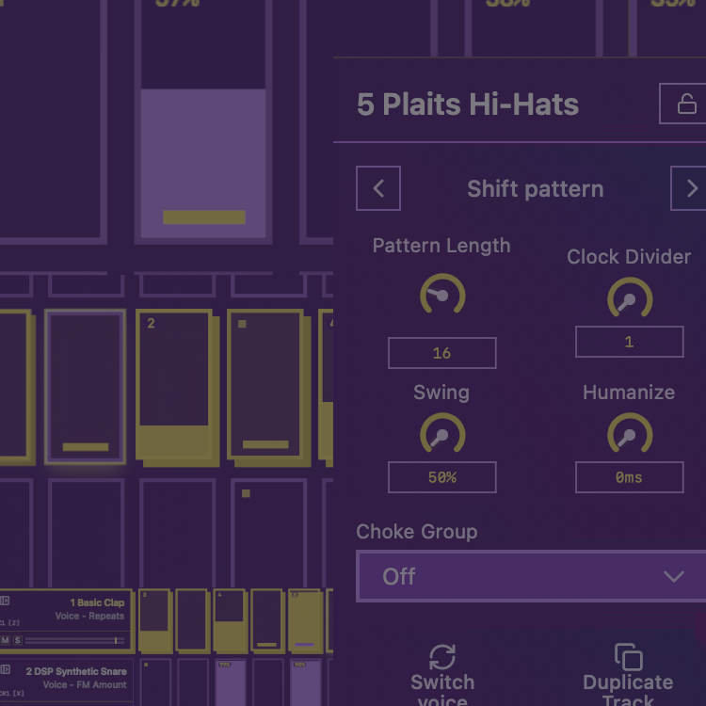The height and width of the screenshot is (706, 706).
Task: Toggle Synthetic Snare step showing 98%
Action: [306, 682]
